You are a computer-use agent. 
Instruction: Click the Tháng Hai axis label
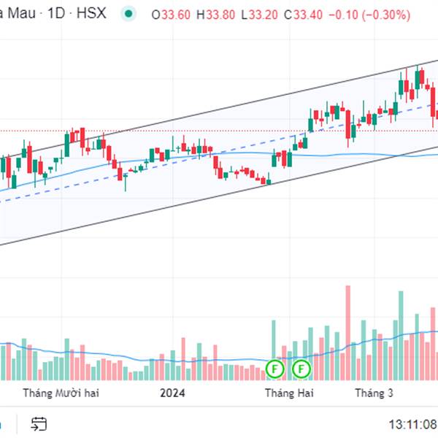click(289, 393)
